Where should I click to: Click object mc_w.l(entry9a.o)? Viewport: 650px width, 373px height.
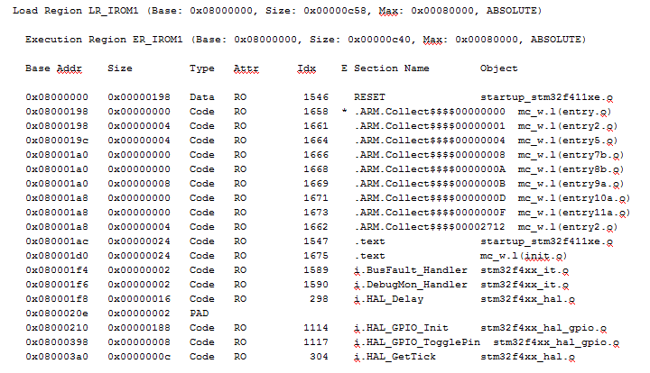571,184
